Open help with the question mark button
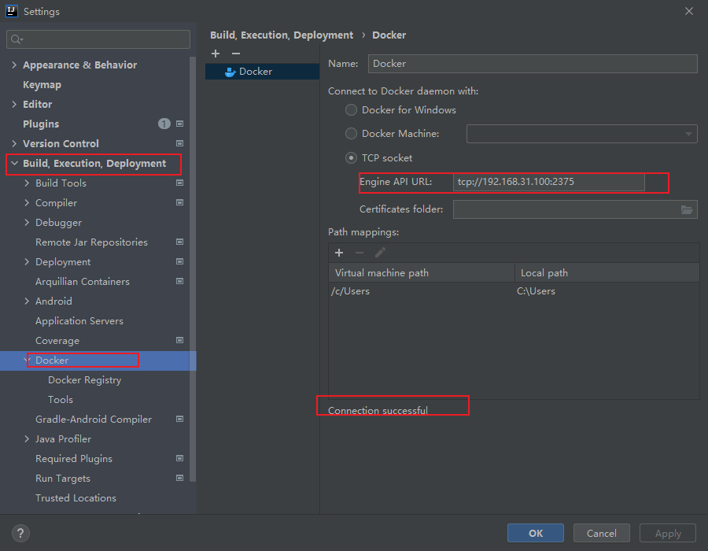Viewport: 708px width, 551px height. [x=20, y=533]
